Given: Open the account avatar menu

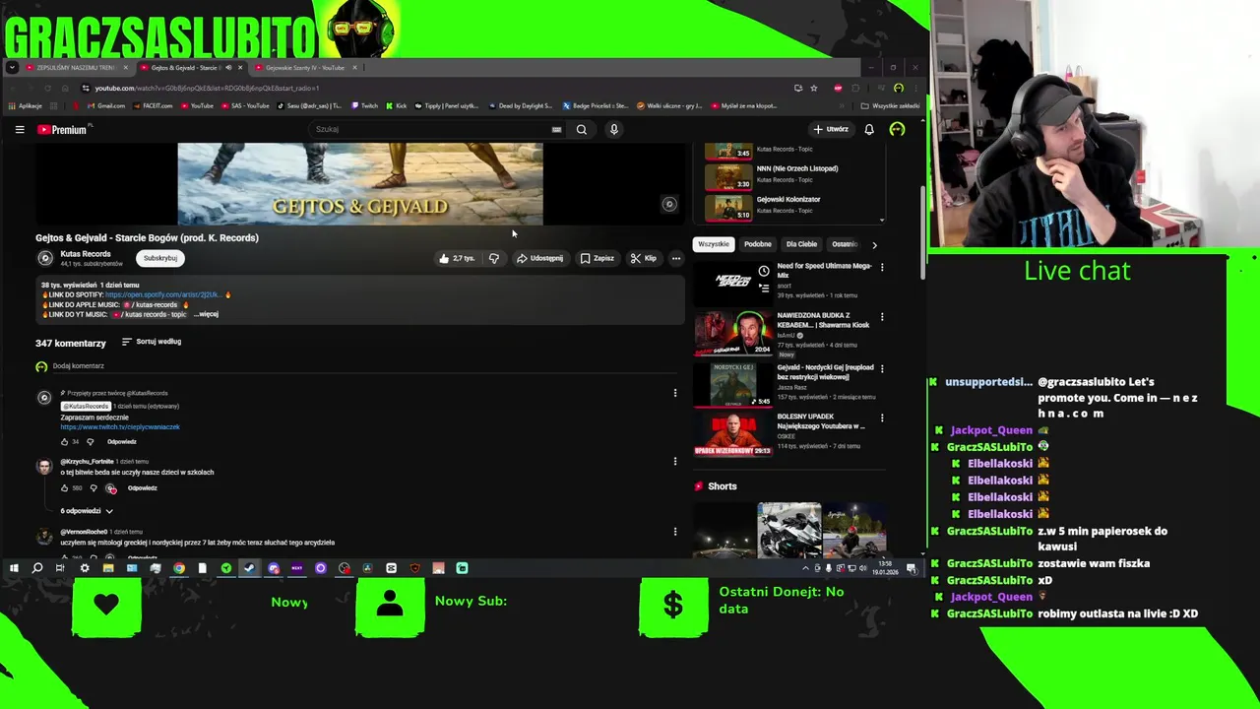Looking at the screenshot, I should coord(897,129).
